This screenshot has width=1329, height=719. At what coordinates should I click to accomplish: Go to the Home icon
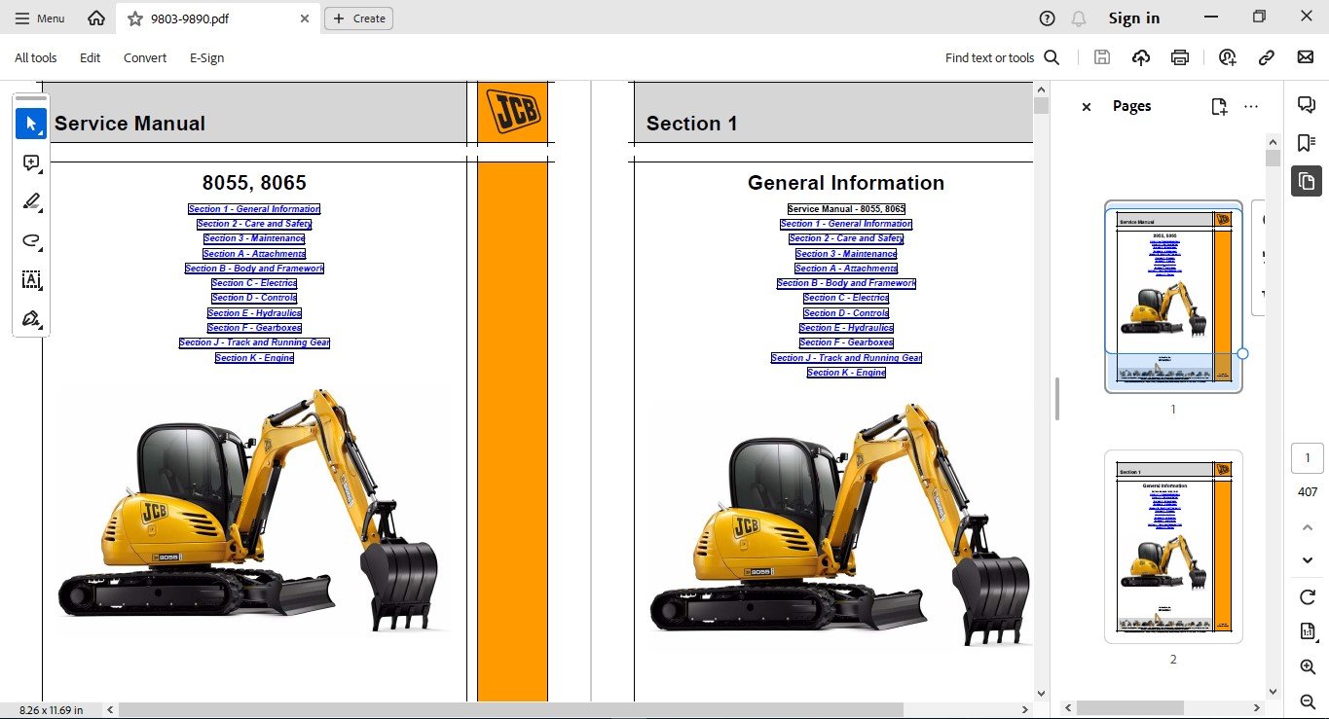point(96,18)
